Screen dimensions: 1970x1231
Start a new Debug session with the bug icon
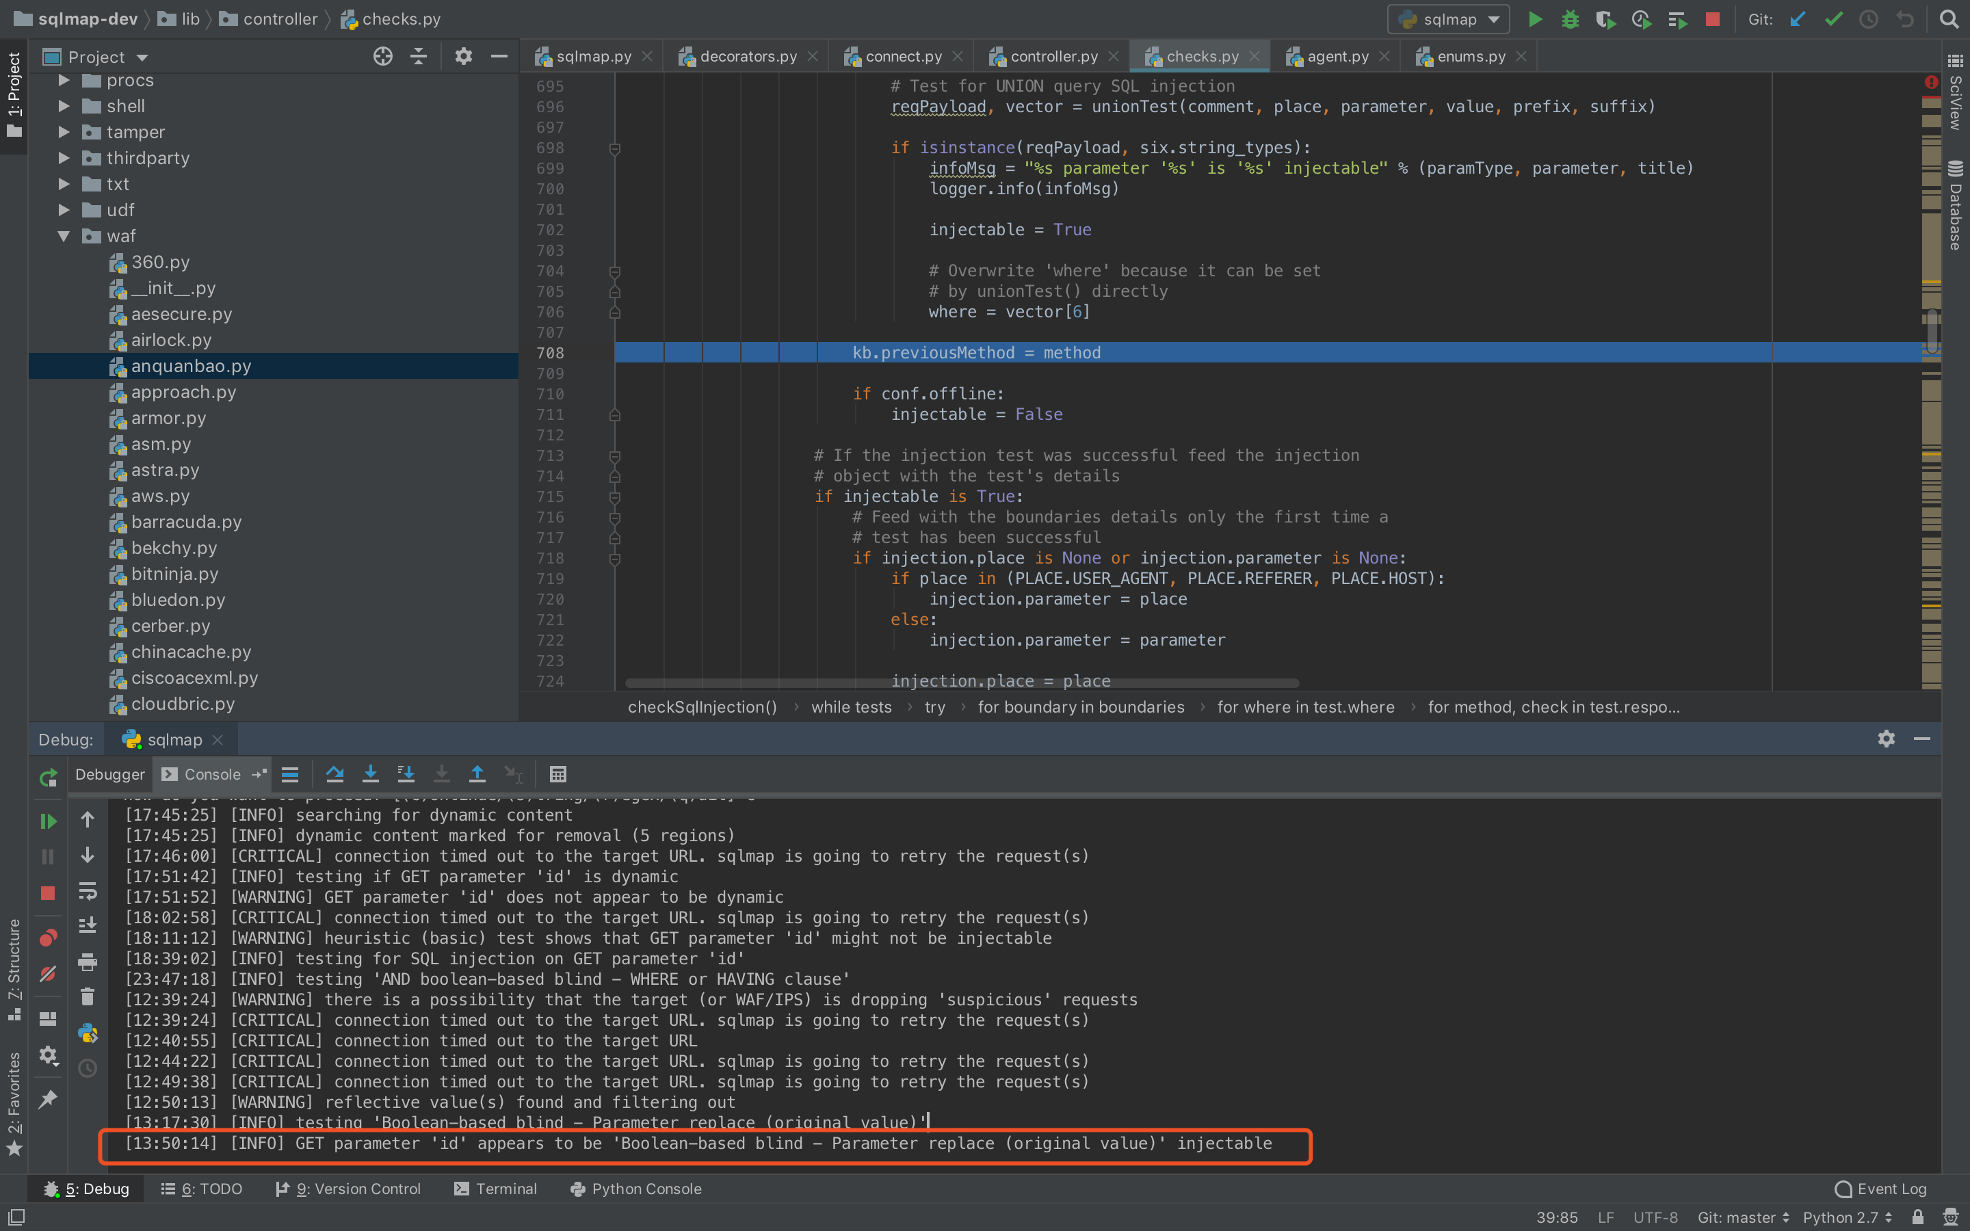click(1571, 18)
